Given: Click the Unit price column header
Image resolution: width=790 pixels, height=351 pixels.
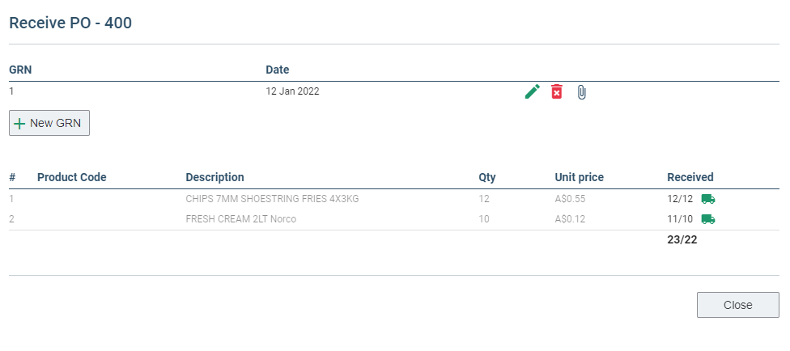Looking at the screenshot, I should tap(580, 177).
